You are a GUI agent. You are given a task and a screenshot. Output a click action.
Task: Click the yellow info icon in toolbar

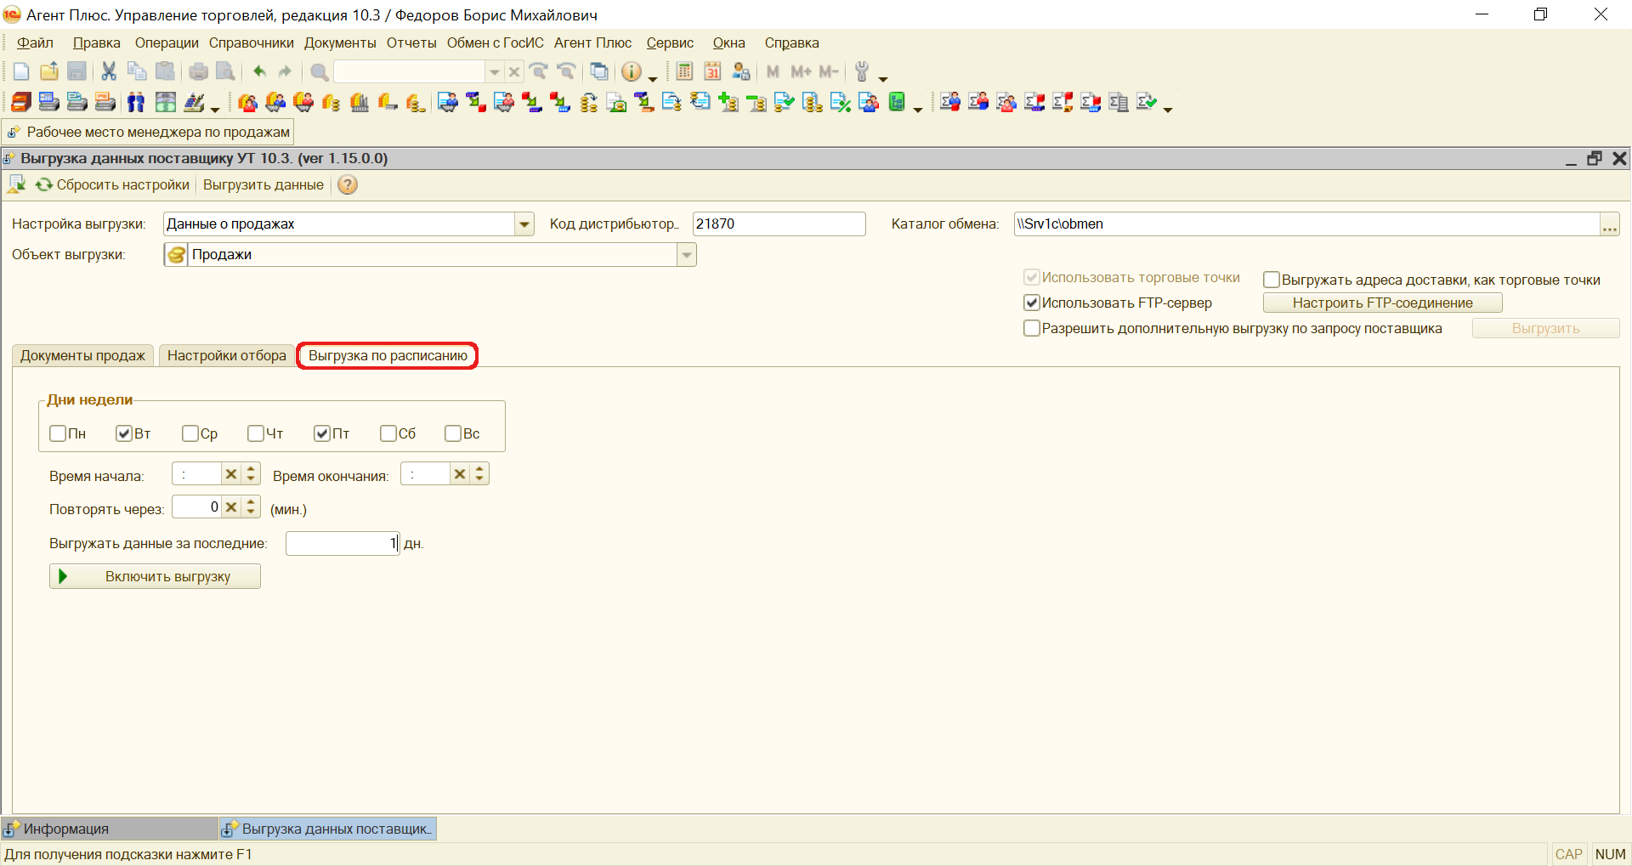pyautogui.click(x=631, y=72)
